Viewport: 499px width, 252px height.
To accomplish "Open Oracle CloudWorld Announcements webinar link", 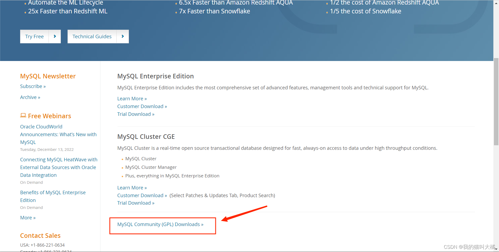I will [58, 134].
